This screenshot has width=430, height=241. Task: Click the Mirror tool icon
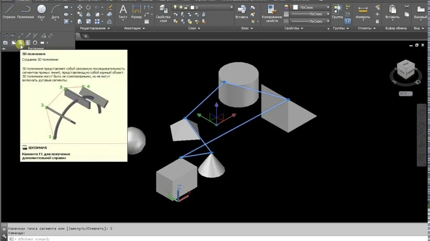(x=88, y=14)
